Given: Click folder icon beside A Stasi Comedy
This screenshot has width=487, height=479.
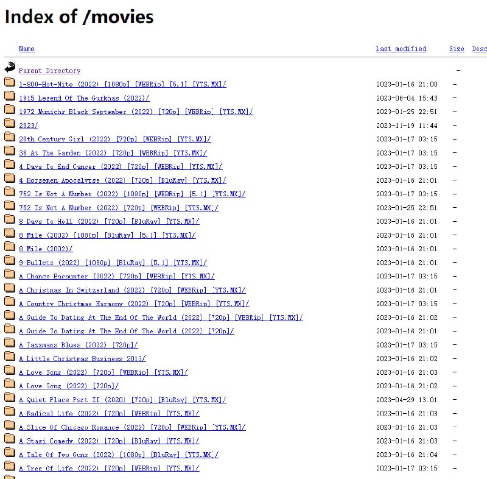Looking at the screenshot, I should pyautogui.click(x=9, y=439).
